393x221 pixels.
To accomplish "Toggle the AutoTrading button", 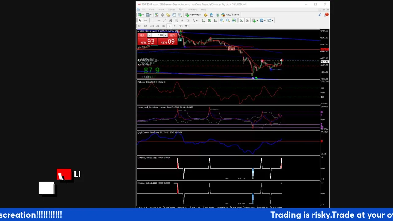I will coord(231,15).
